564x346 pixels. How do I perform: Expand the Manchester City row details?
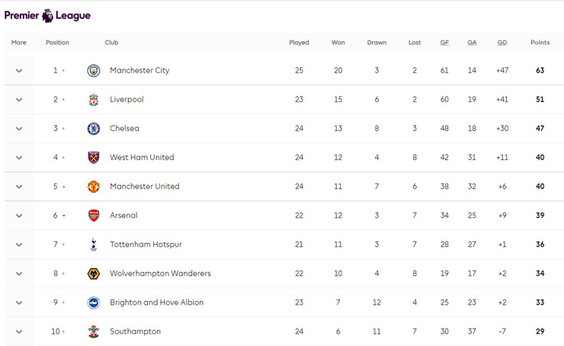(x=19, y=71)
